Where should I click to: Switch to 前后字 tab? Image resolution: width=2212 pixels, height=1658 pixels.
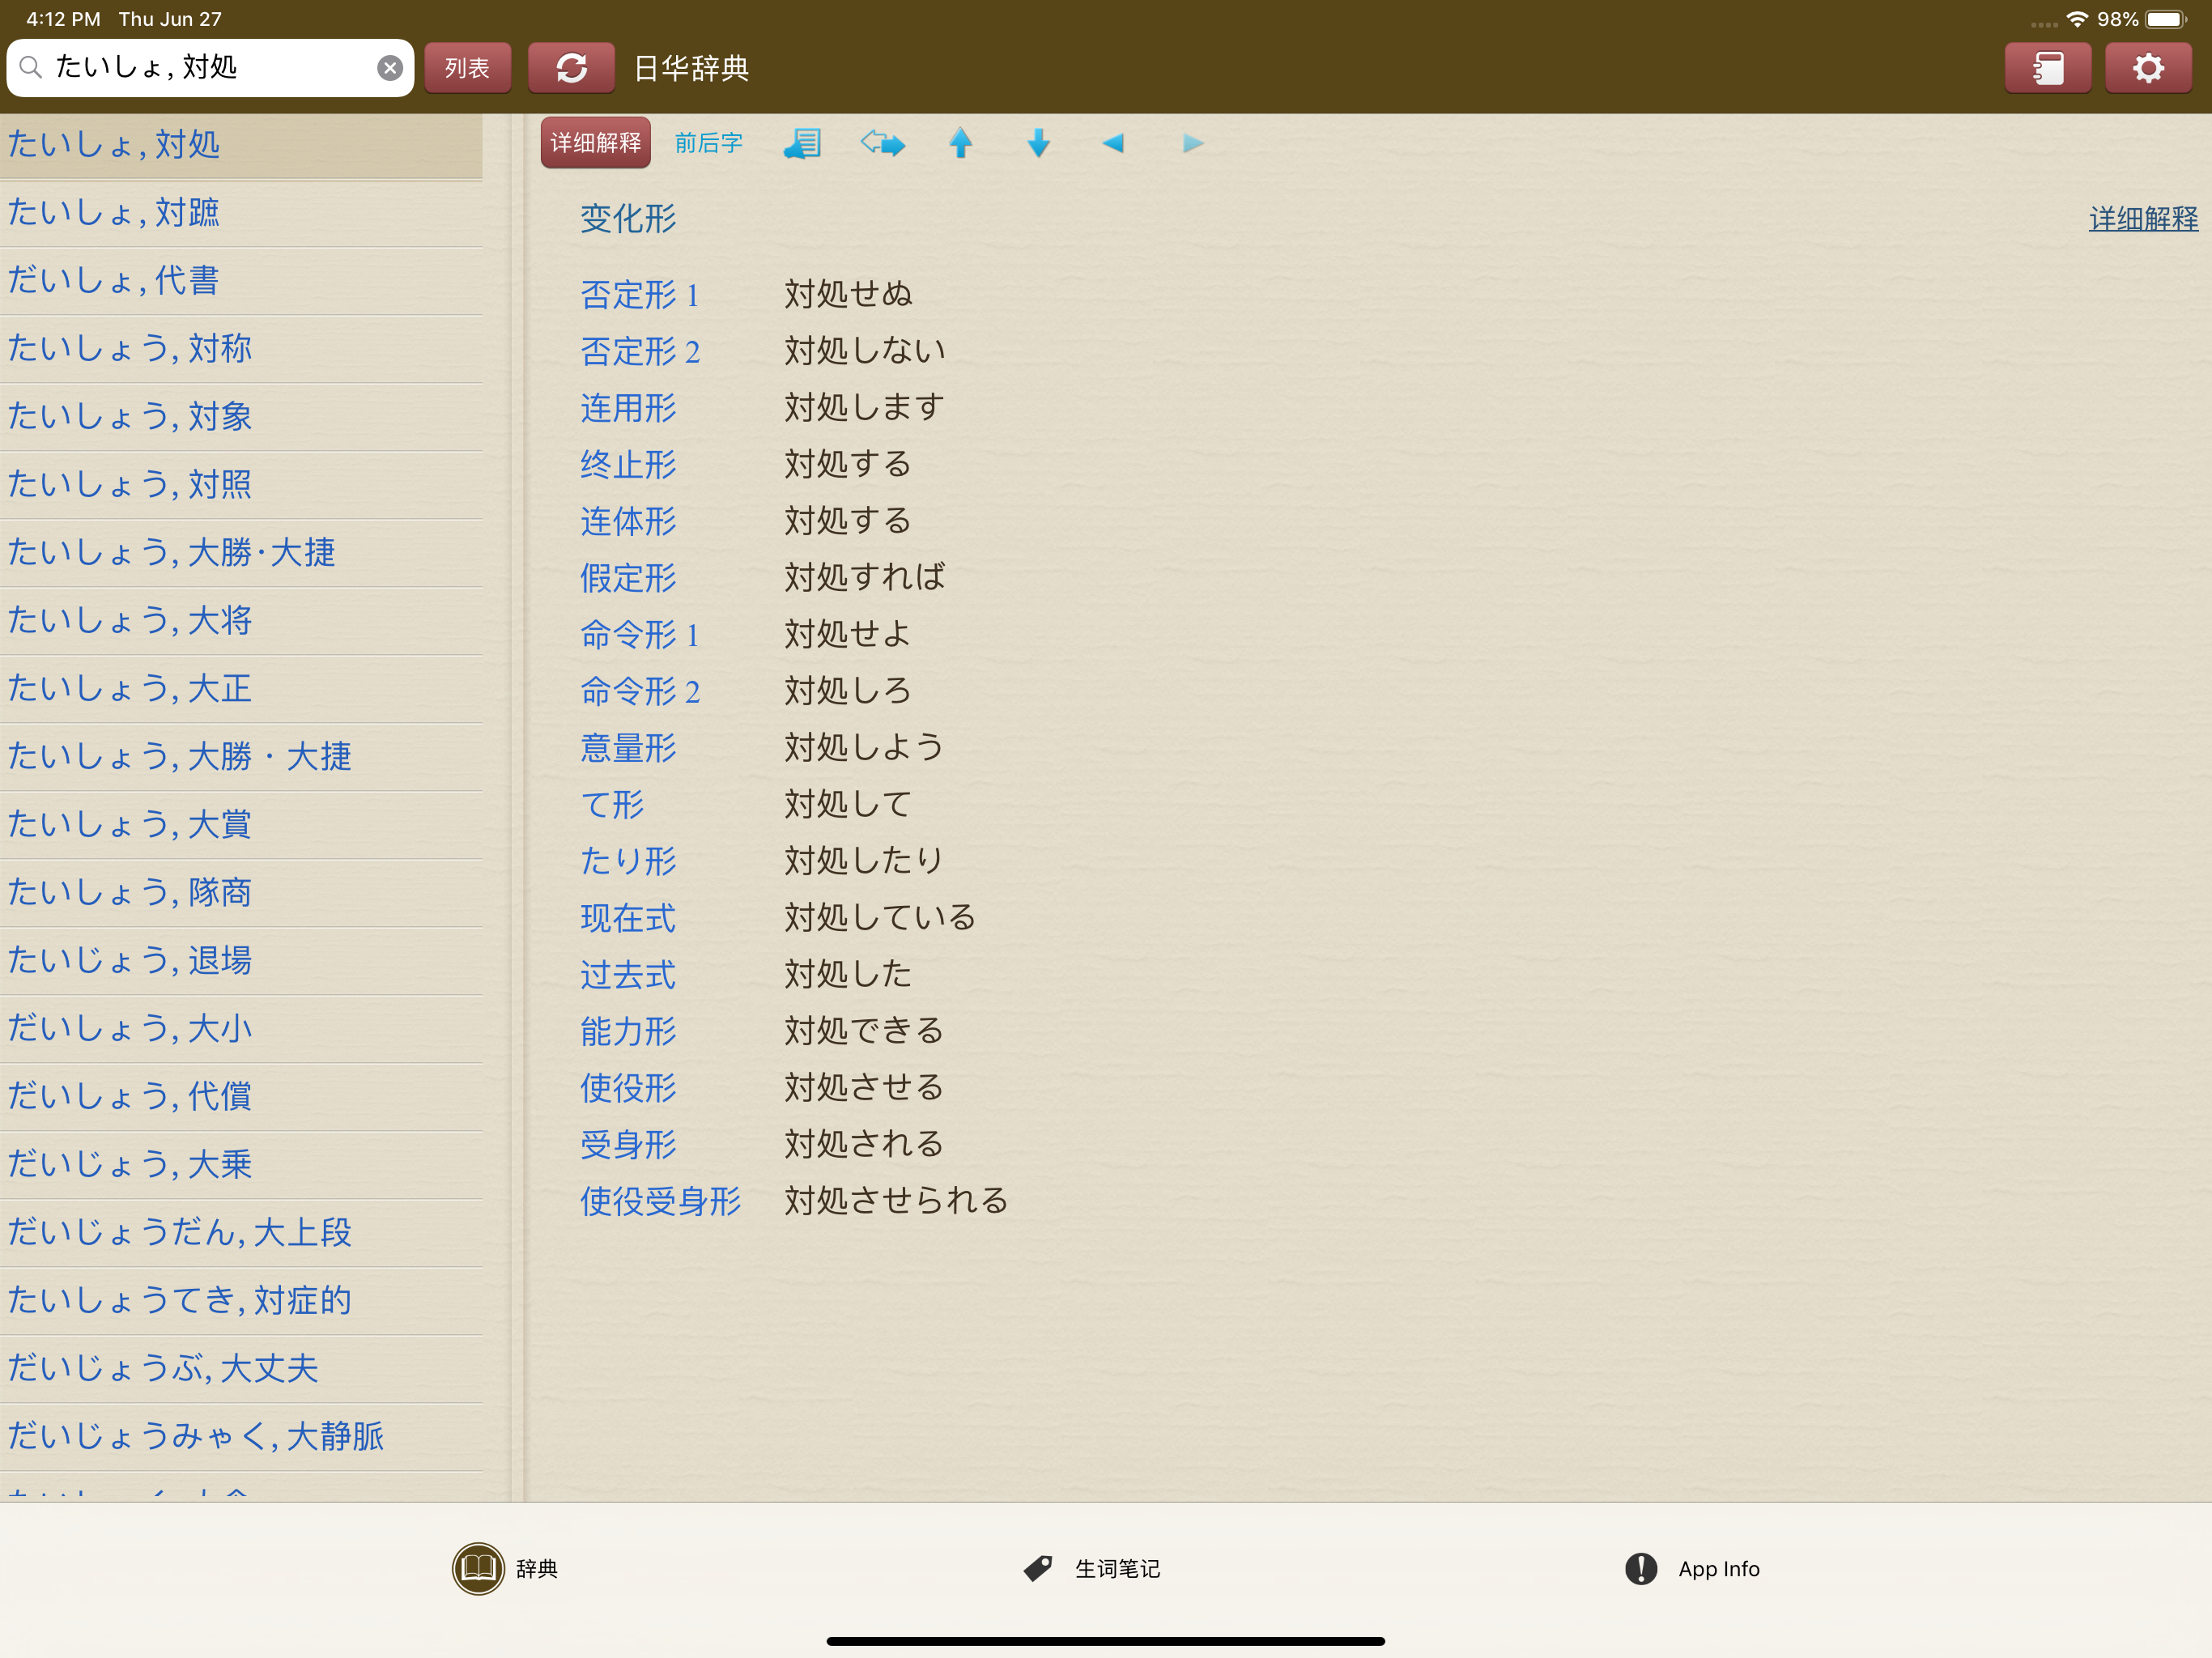[x=708, y=143]
